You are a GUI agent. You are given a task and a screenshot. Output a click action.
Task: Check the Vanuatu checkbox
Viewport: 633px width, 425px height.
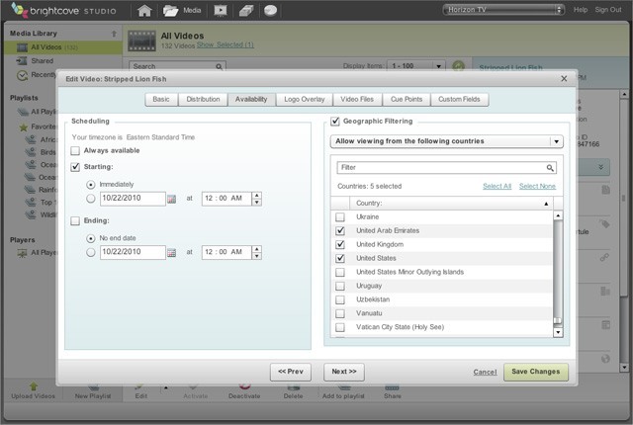click(340, 313)
